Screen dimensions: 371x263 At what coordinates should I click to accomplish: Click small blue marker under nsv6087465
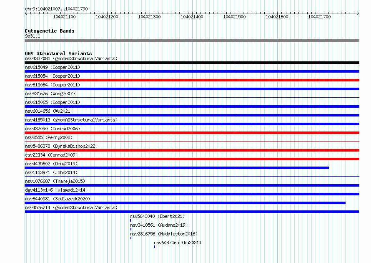[x=155, y=247]
